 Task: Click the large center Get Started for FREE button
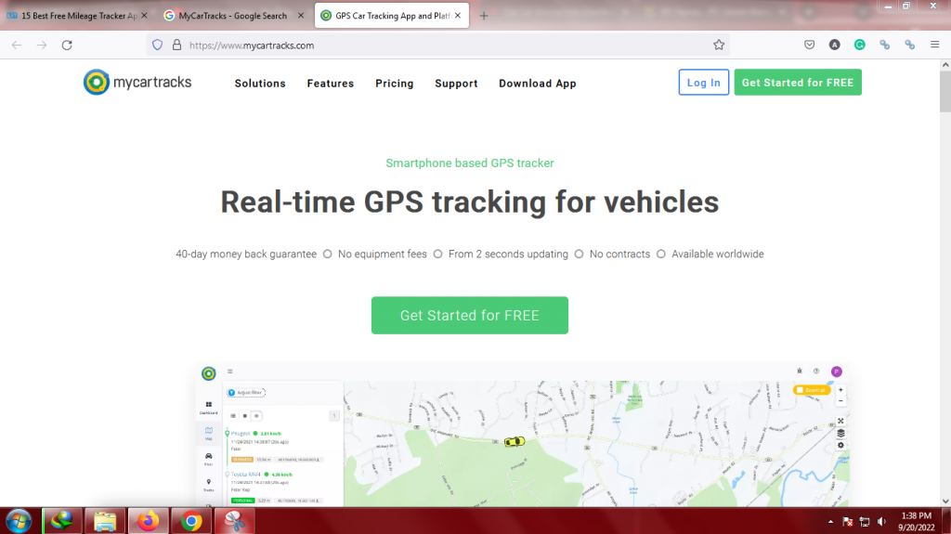[469, 315]
